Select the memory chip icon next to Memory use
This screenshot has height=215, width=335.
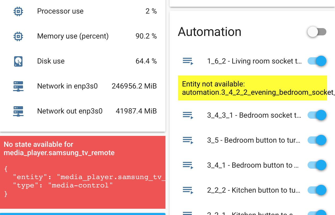pos(18,36)
